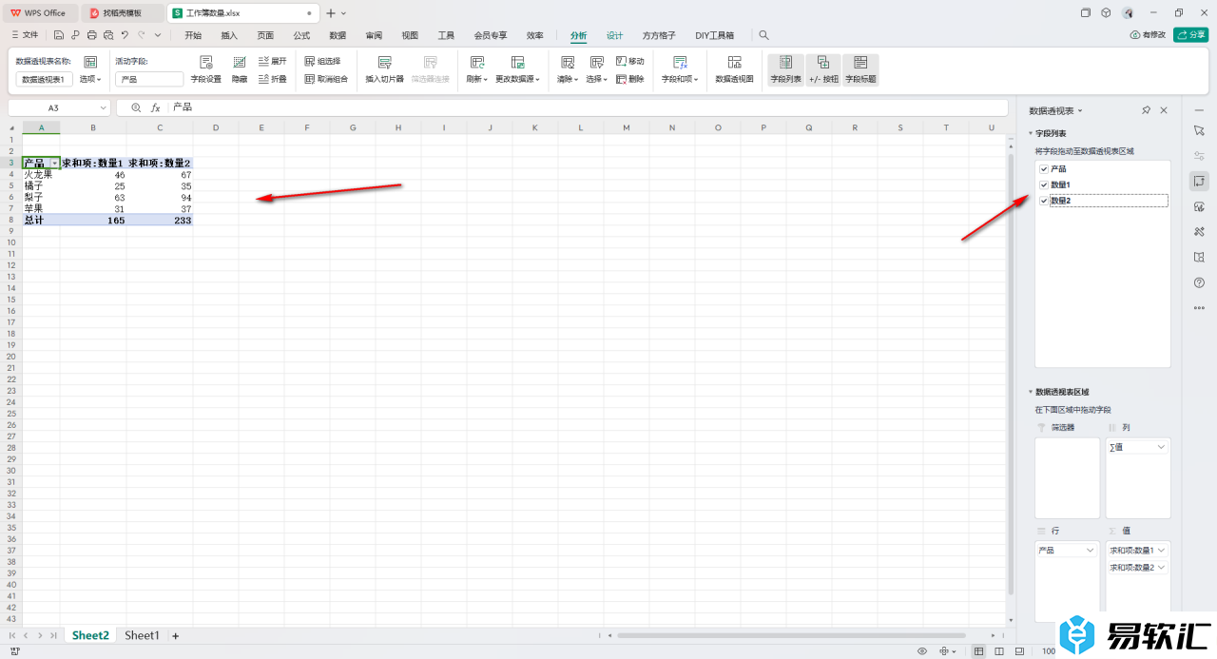
Task: Open more options (…) in right sidebar
Action: tap(1199, 308)
